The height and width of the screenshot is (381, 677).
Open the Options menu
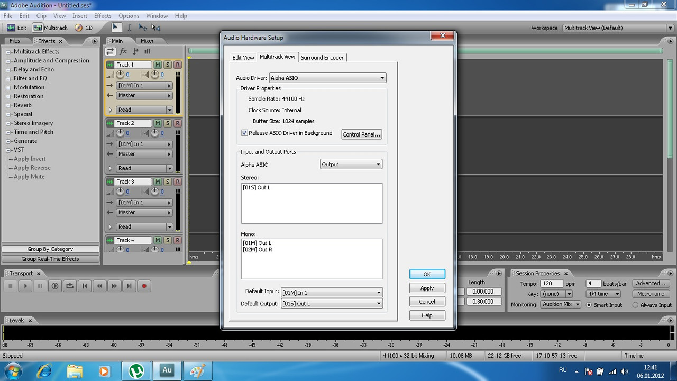click(129, 16)
